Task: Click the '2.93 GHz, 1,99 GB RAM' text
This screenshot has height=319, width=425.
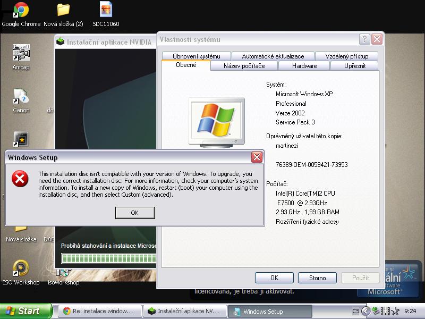Action: coord(308,212)
